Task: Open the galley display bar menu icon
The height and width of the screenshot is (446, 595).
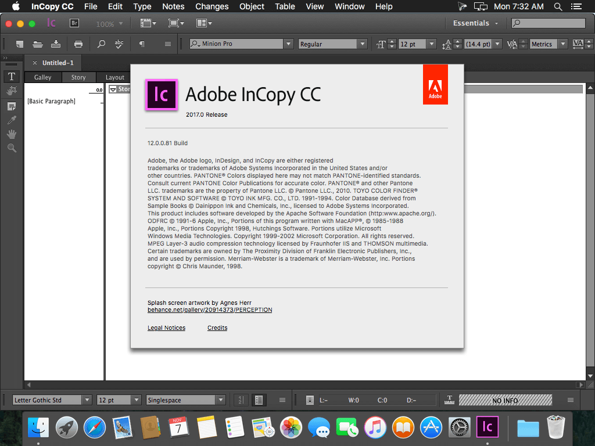Action: tap(282, 400)
